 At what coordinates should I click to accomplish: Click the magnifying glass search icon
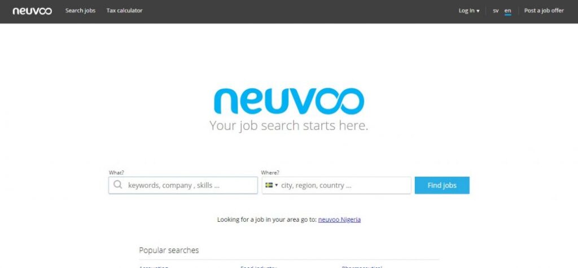click(x=117, y=184)
